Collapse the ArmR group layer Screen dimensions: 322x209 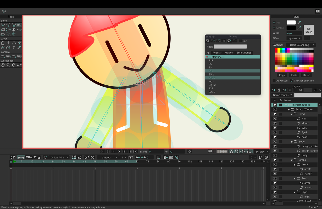tap(295, 165)
